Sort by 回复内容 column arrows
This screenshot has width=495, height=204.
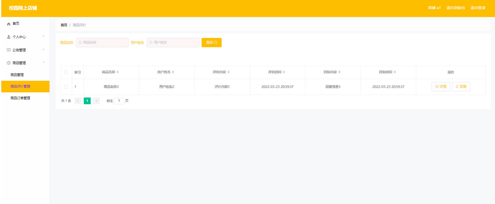[339, 72]
